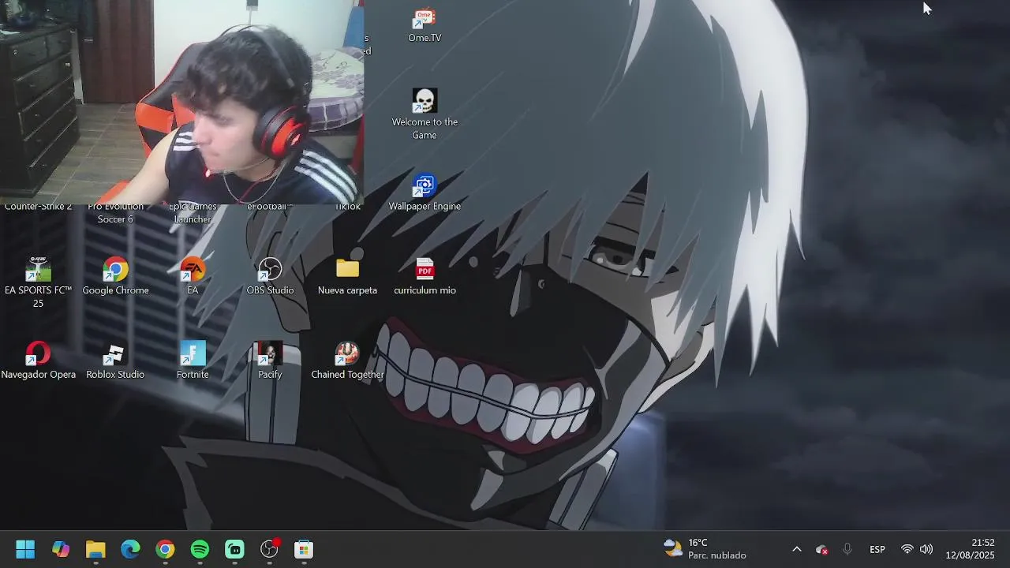Open the clock and date 21:52
The width and height of the screenshot is (1010, 568).
tap(971, 549)
